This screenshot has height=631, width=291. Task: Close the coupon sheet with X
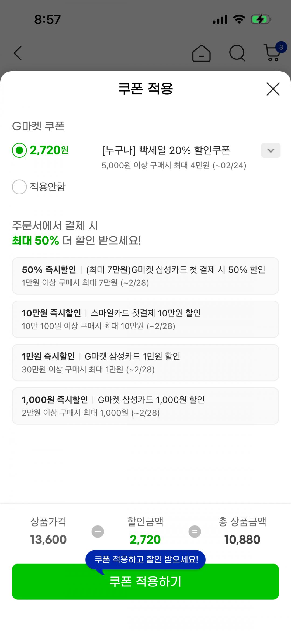(273, 89)
